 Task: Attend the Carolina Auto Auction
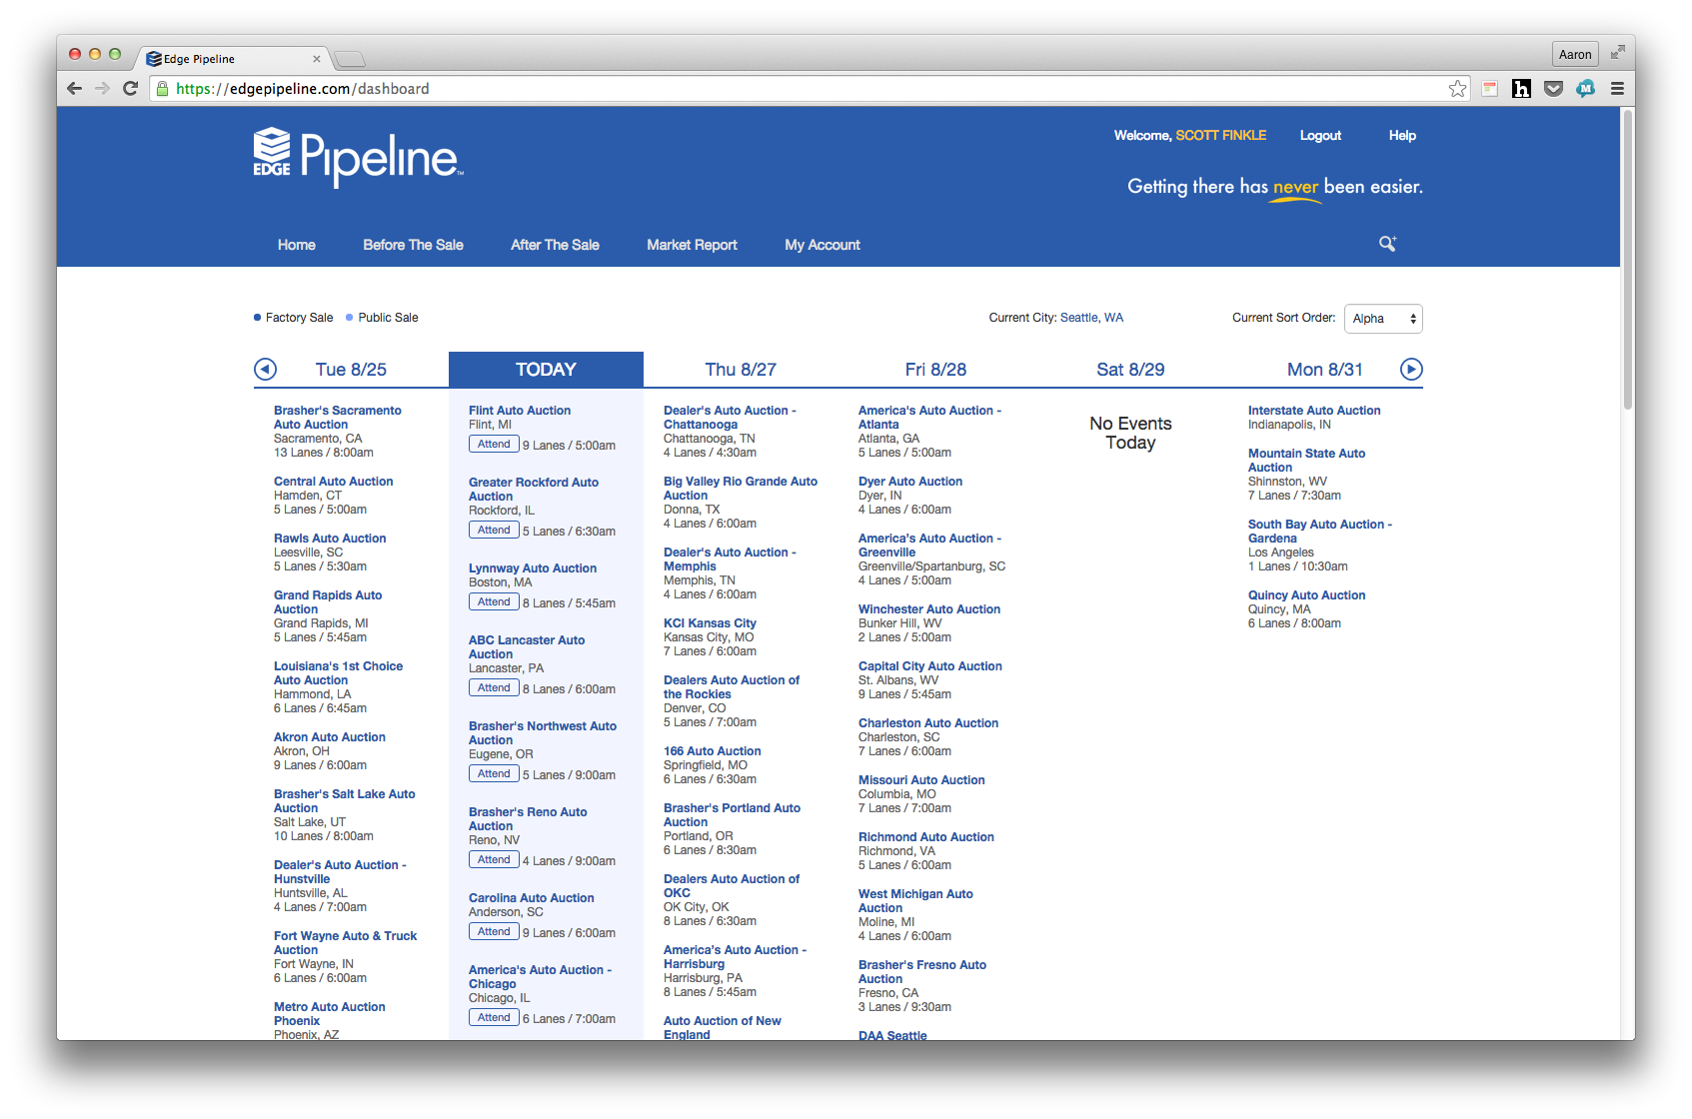(x=494, y=932)
